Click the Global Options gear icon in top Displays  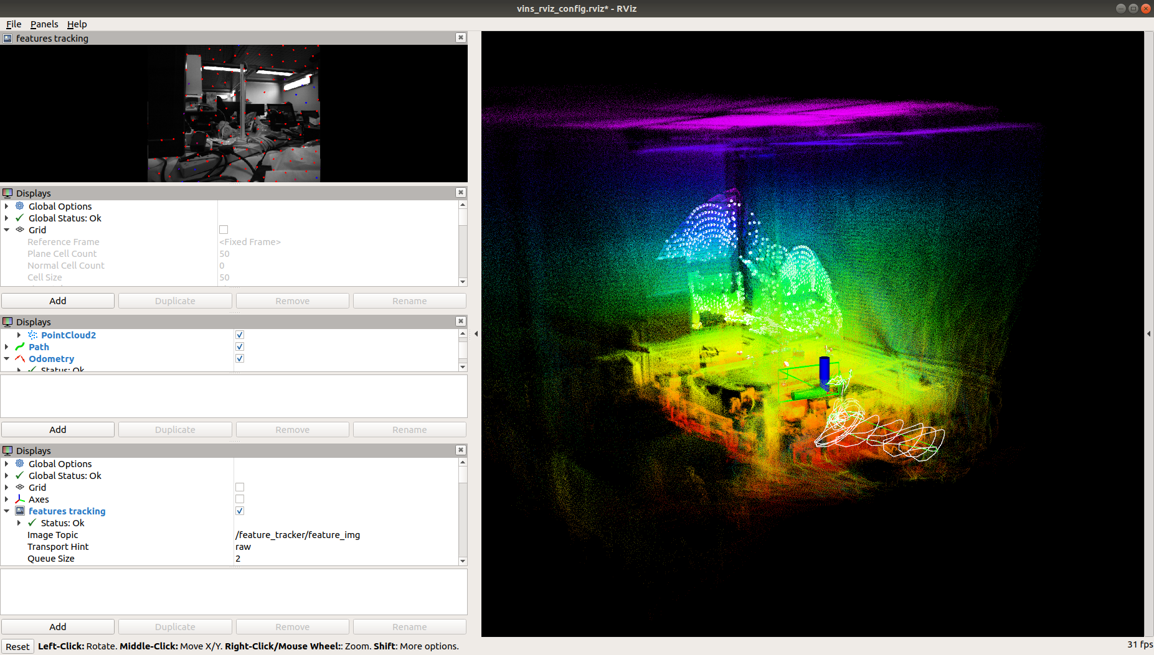tap(20, 206)
